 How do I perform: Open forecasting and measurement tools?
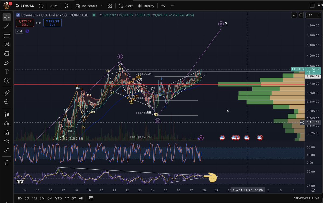point(6,54)
